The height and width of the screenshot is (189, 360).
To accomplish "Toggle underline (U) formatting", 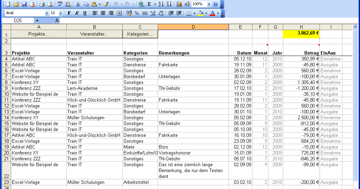I will coord(85,13).
